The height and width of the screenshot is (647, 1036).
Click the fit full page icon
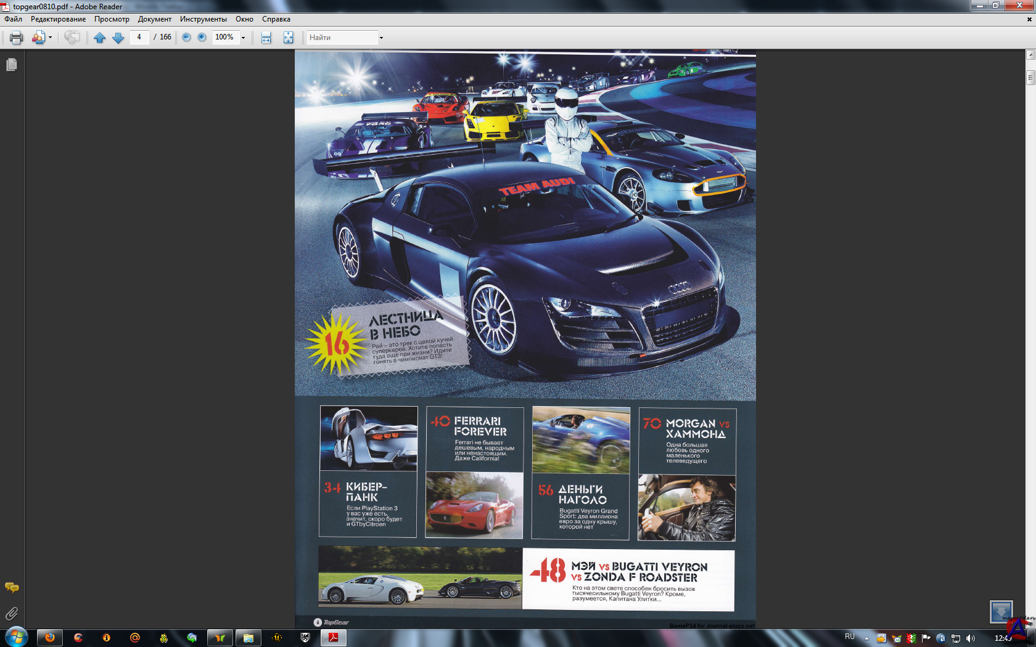[x=288, y=38]
